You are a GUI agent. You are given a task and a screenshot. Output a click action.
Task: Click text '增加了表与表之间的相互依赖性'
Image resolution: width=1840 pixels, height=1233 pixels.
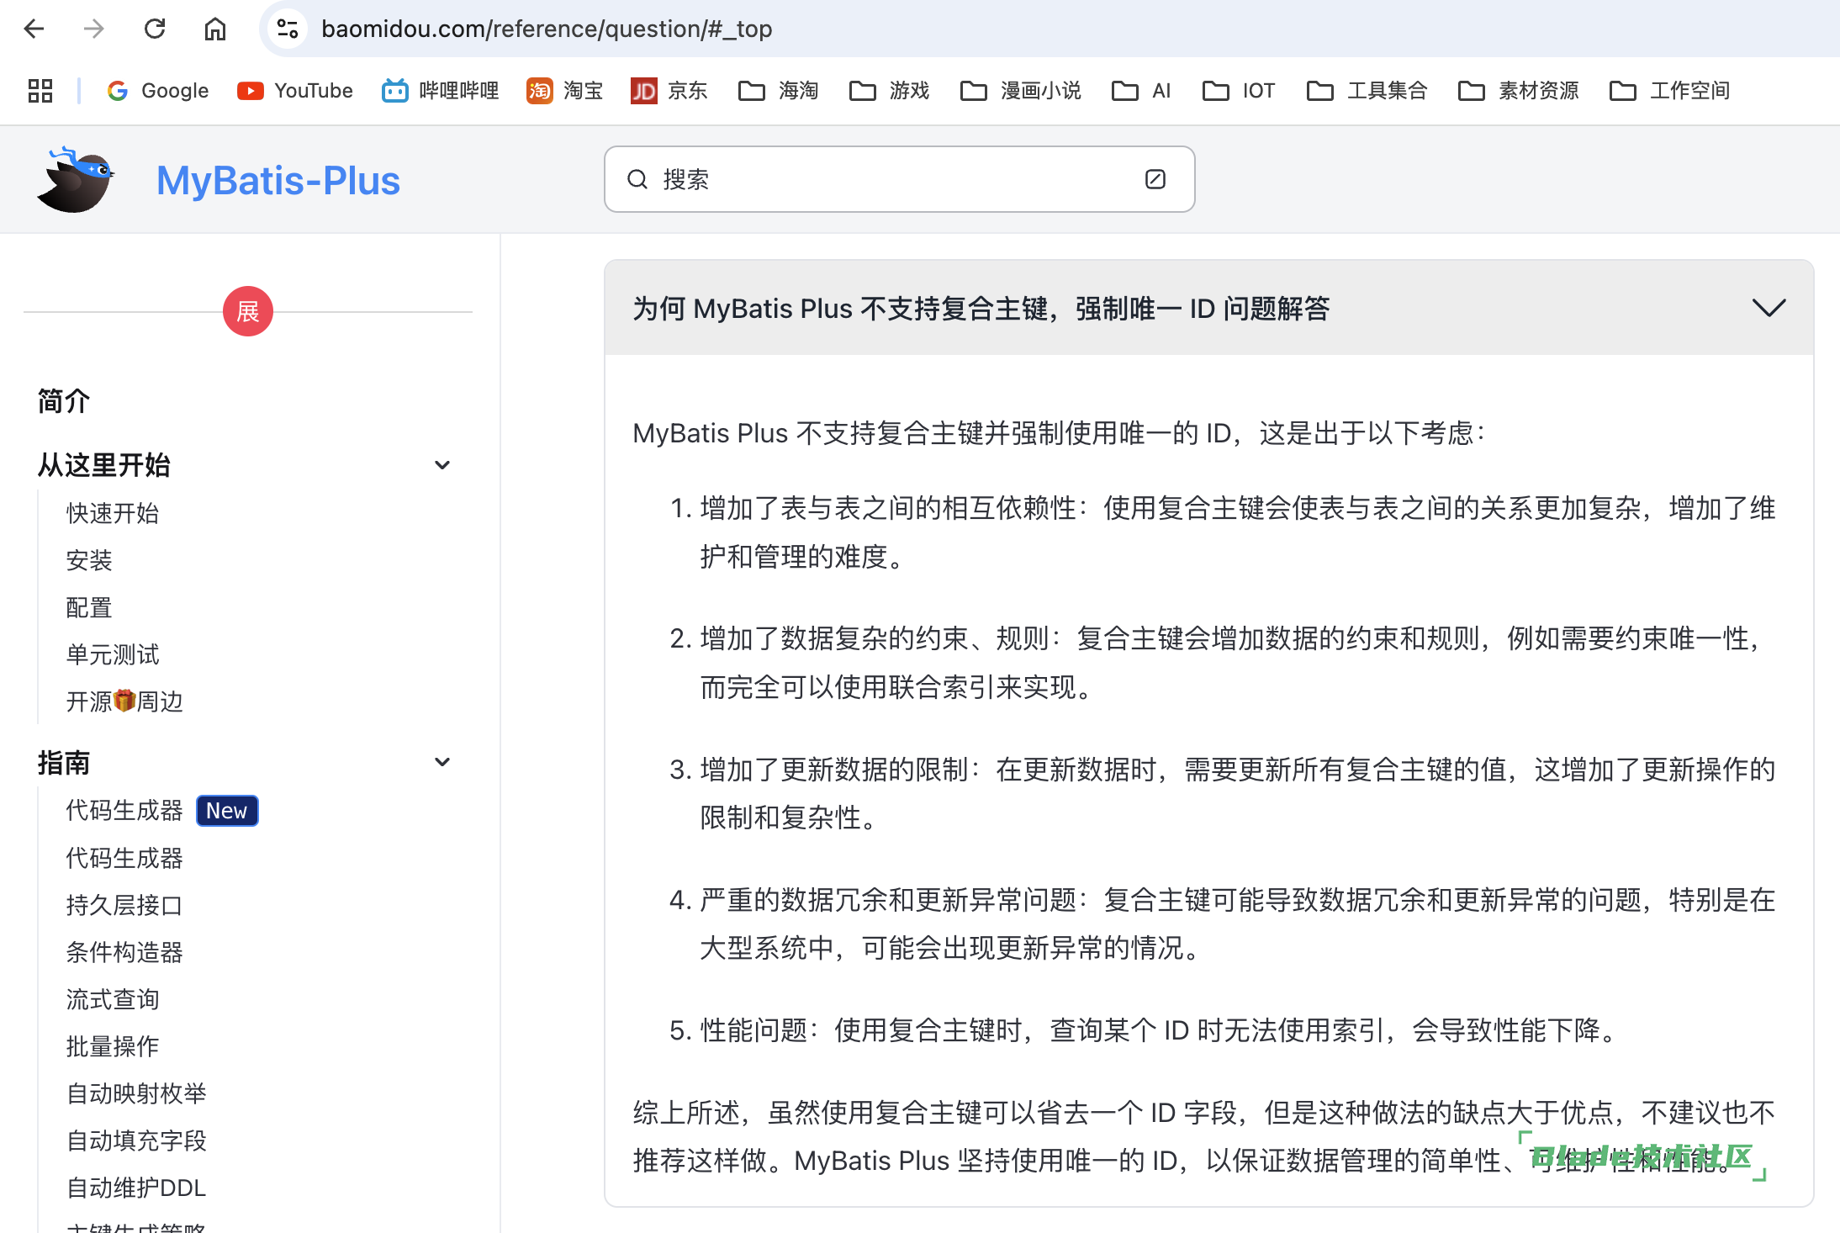888,508
